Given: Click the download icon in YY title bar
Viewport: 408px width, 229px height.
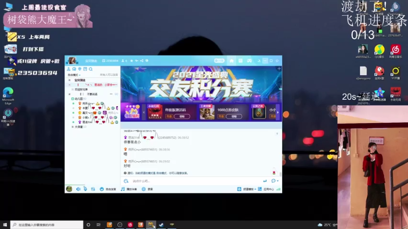Looking at the screenshot, I should click(x=259, y=61).
